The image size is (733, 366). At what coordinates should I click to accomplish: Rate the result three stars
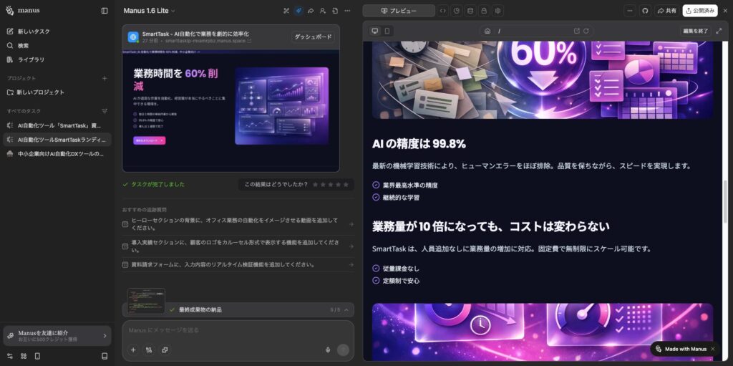(331, 184)
